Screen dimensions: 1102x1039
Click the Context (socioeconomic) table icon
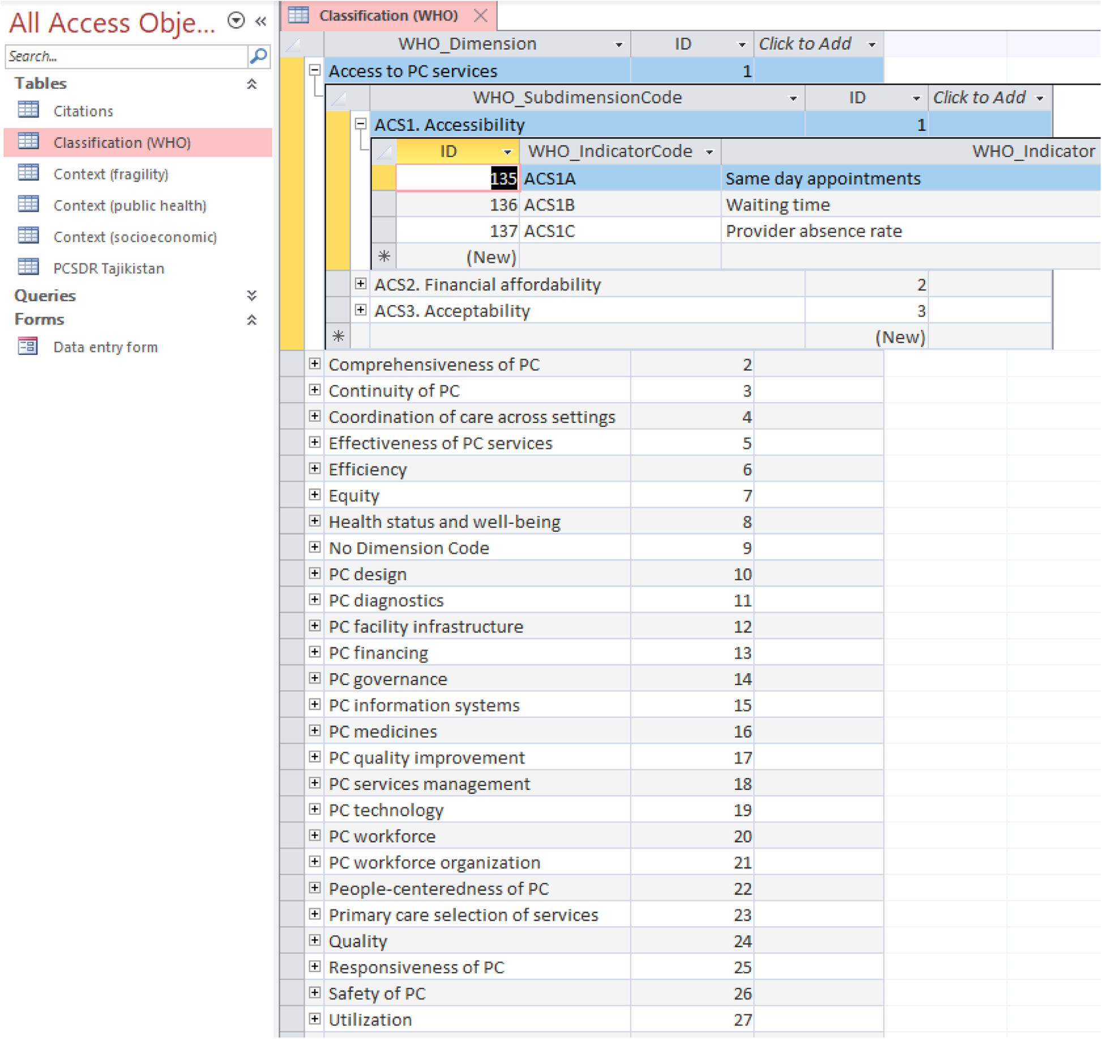[x=28, y=236]
